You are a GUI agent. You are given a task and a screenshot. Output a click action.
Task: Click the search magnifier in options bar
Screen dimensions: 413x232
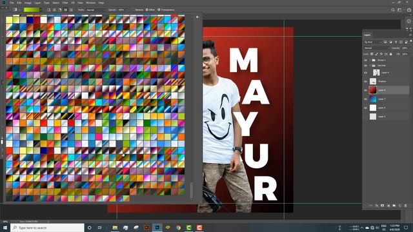click(393, 10)
